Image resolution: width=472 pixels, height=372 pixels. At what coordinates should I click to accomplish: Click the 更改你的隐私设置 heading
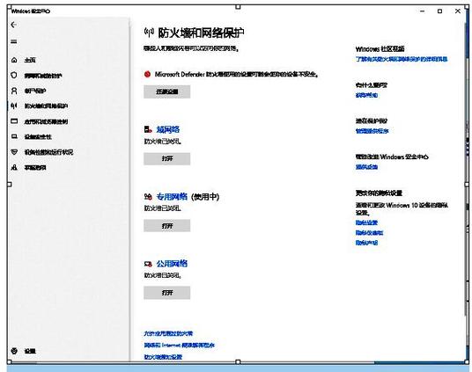click(379, 193)
